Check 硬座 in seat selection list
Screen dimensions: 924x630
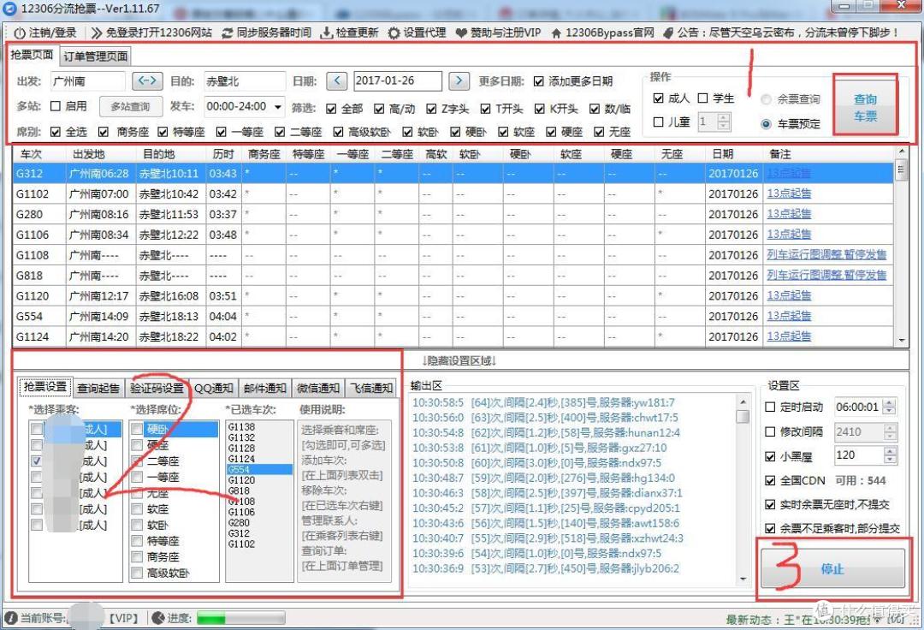click(x=137, y=445)
